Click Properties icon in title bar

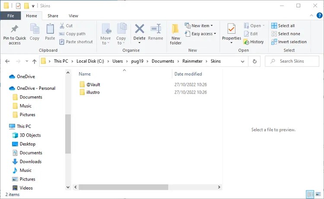pyautogui.click(x=18, y=6)
